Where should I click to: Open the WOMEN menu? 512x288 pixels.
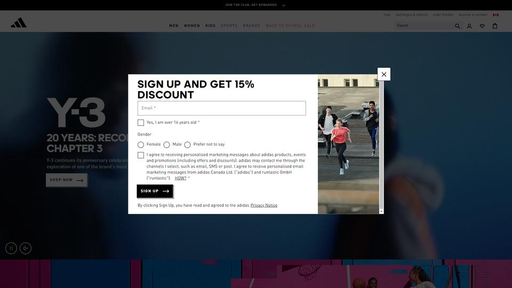point(191,26)
